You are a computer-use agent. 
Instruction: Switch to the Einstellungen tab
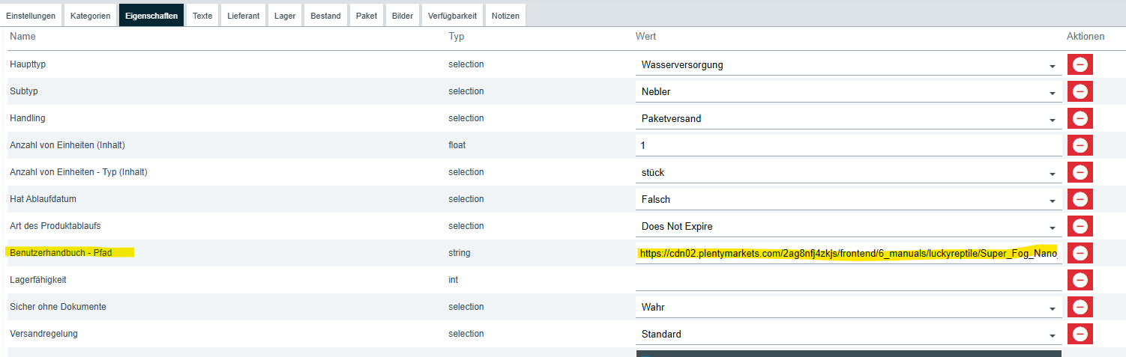(x=31, y=16)
